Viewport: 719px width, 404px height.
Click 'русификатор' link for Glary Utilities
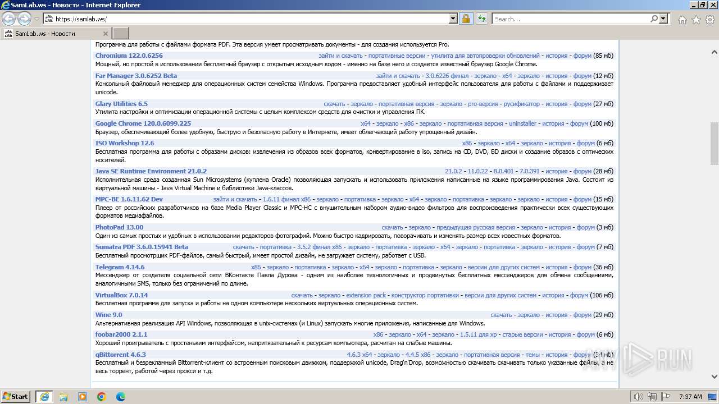[x=521, y=104]
